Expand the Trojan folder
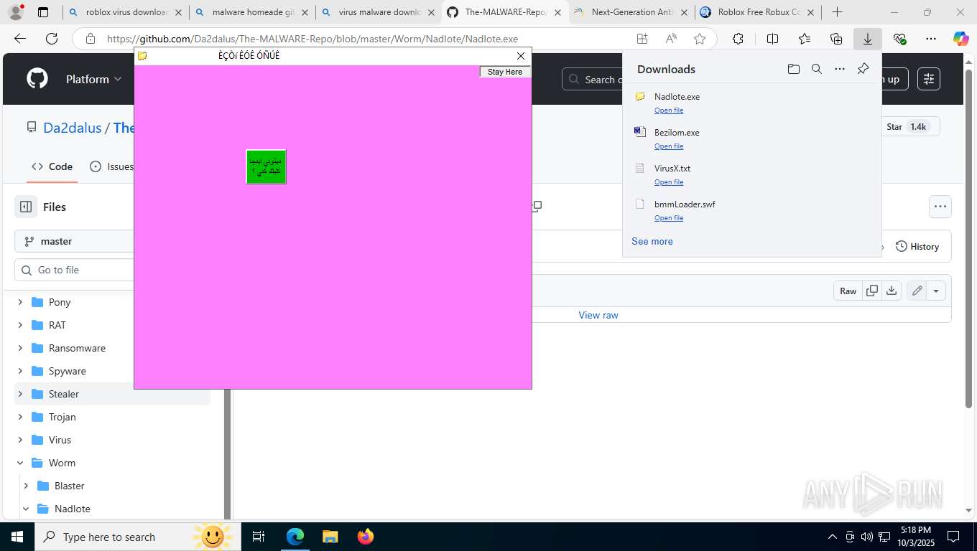The width and height of the screenshot is (977, 551). (20, 417)
